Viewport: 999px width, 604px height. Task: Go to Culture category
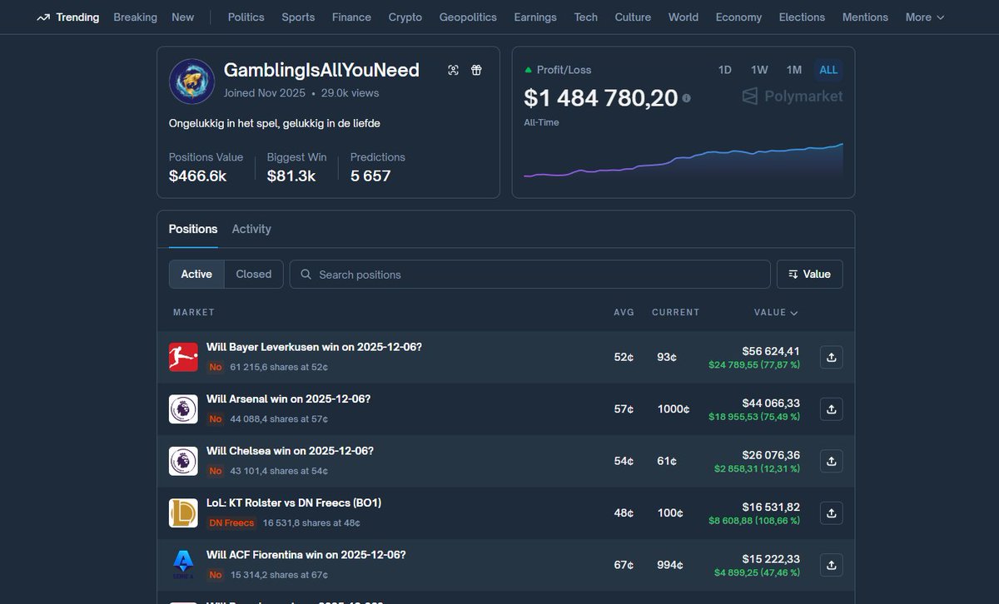(x=633, y=17)
